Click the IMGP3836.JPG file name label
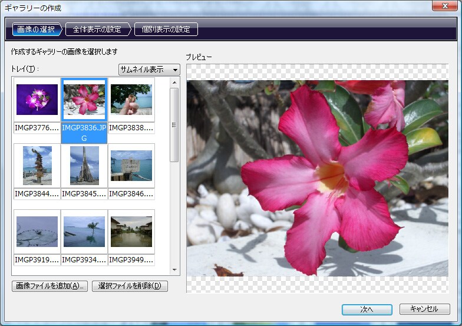The image size is (462, 326). (84, 133)
